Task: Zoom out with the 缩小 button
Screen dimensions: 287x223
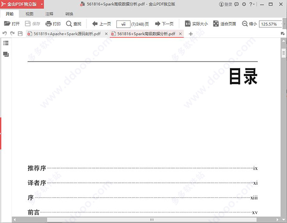Action: point(249,24)
